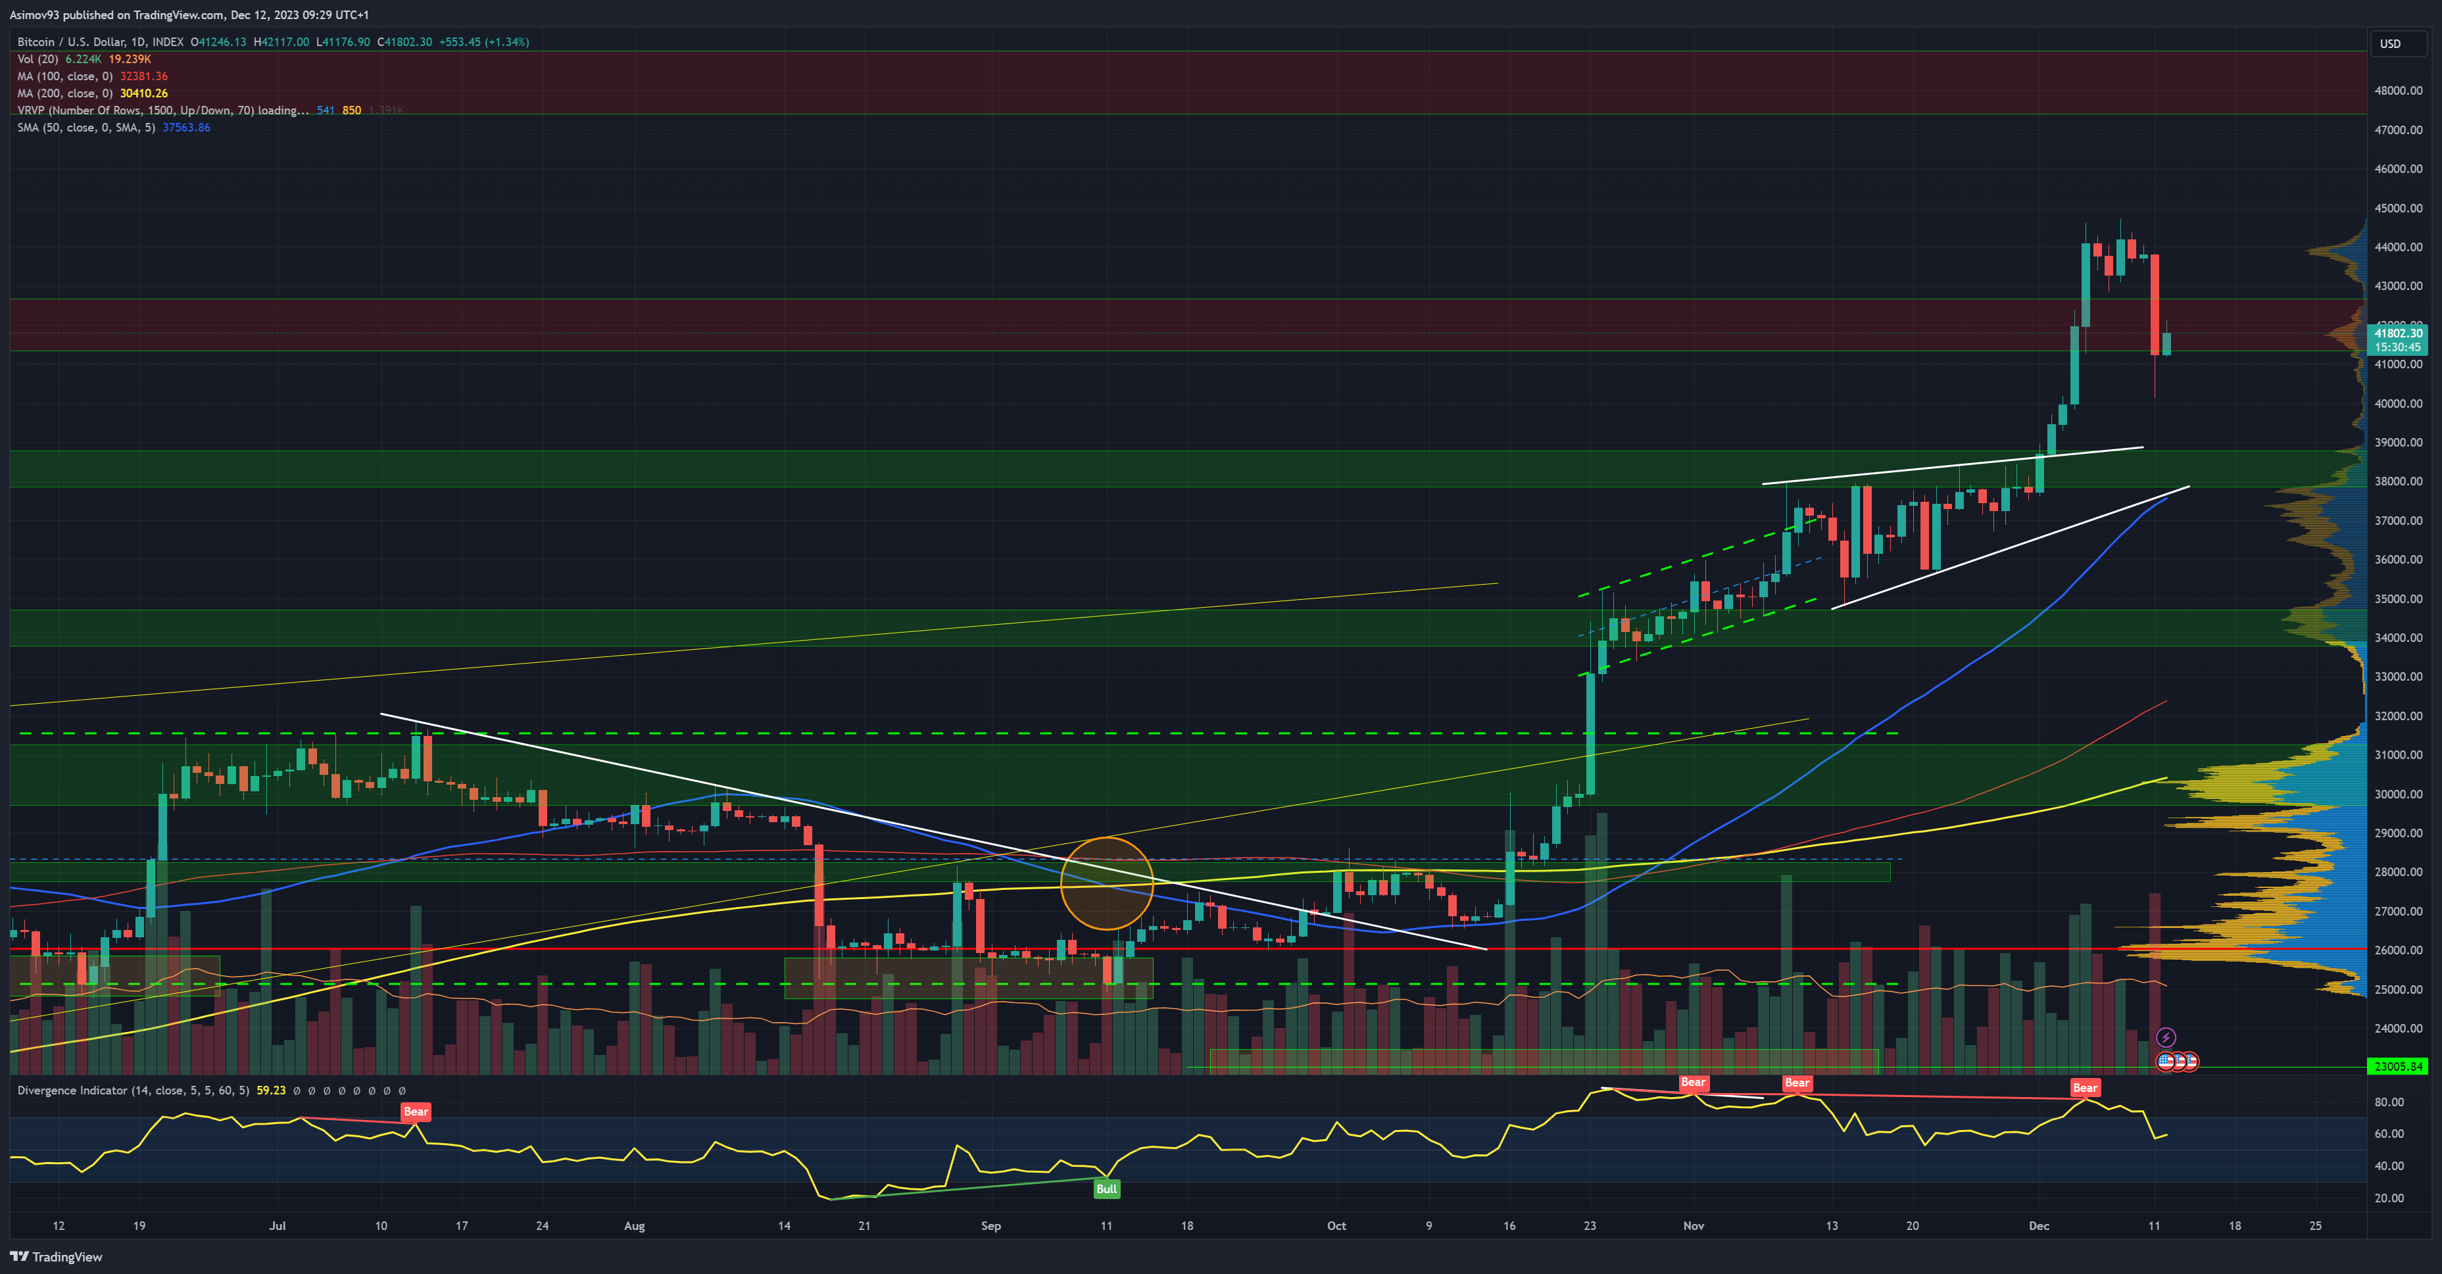Click the open value O41246.13
This screenshot has height=1274, width=2442.
point(218,41)
